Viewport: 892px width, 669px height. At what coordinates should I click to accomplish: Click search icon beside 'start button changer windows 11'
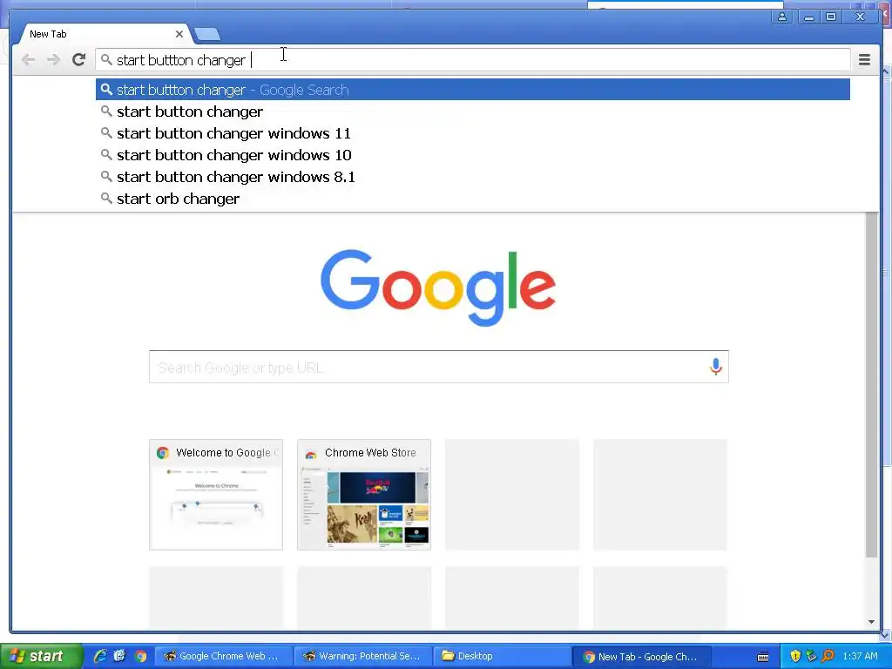pyautogui.click(x=105, y=132)
